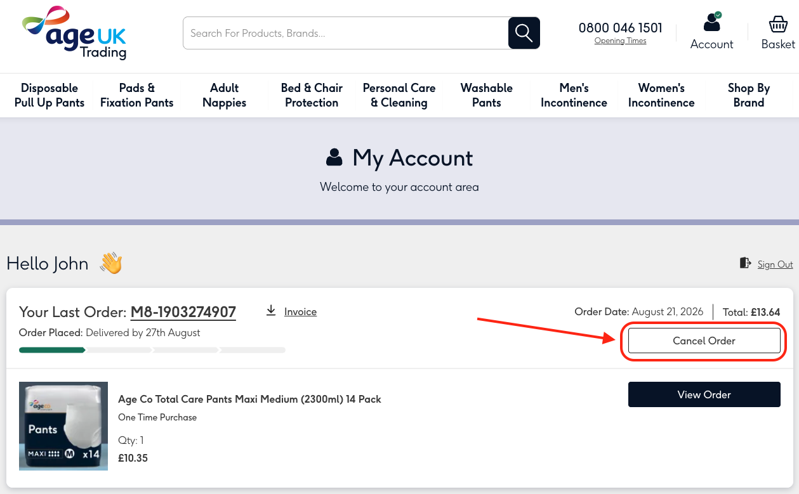Open the Washable Pants menu
The image size is (799, 494).
pos(487,95)
